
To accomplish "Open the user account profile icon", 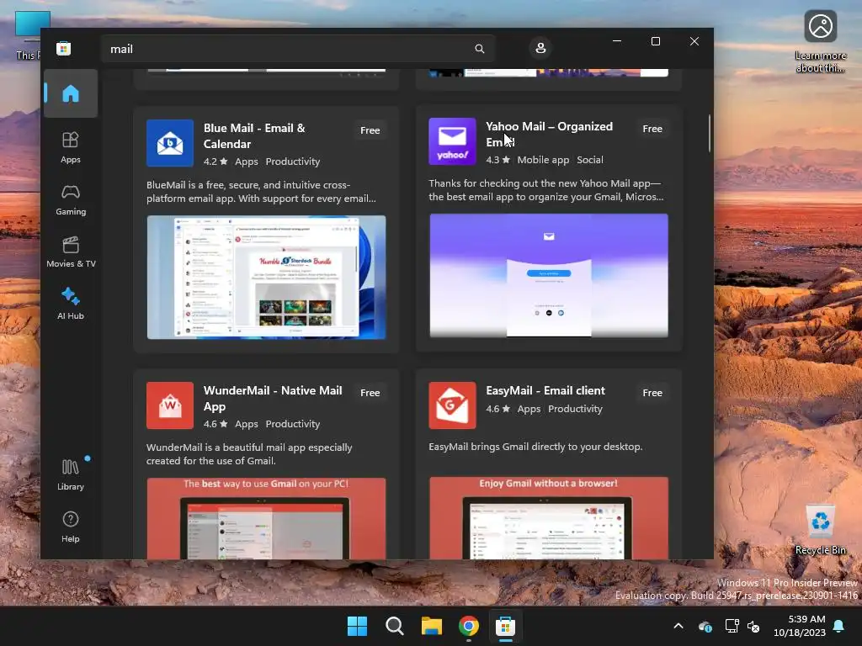I will pos(540,48).
